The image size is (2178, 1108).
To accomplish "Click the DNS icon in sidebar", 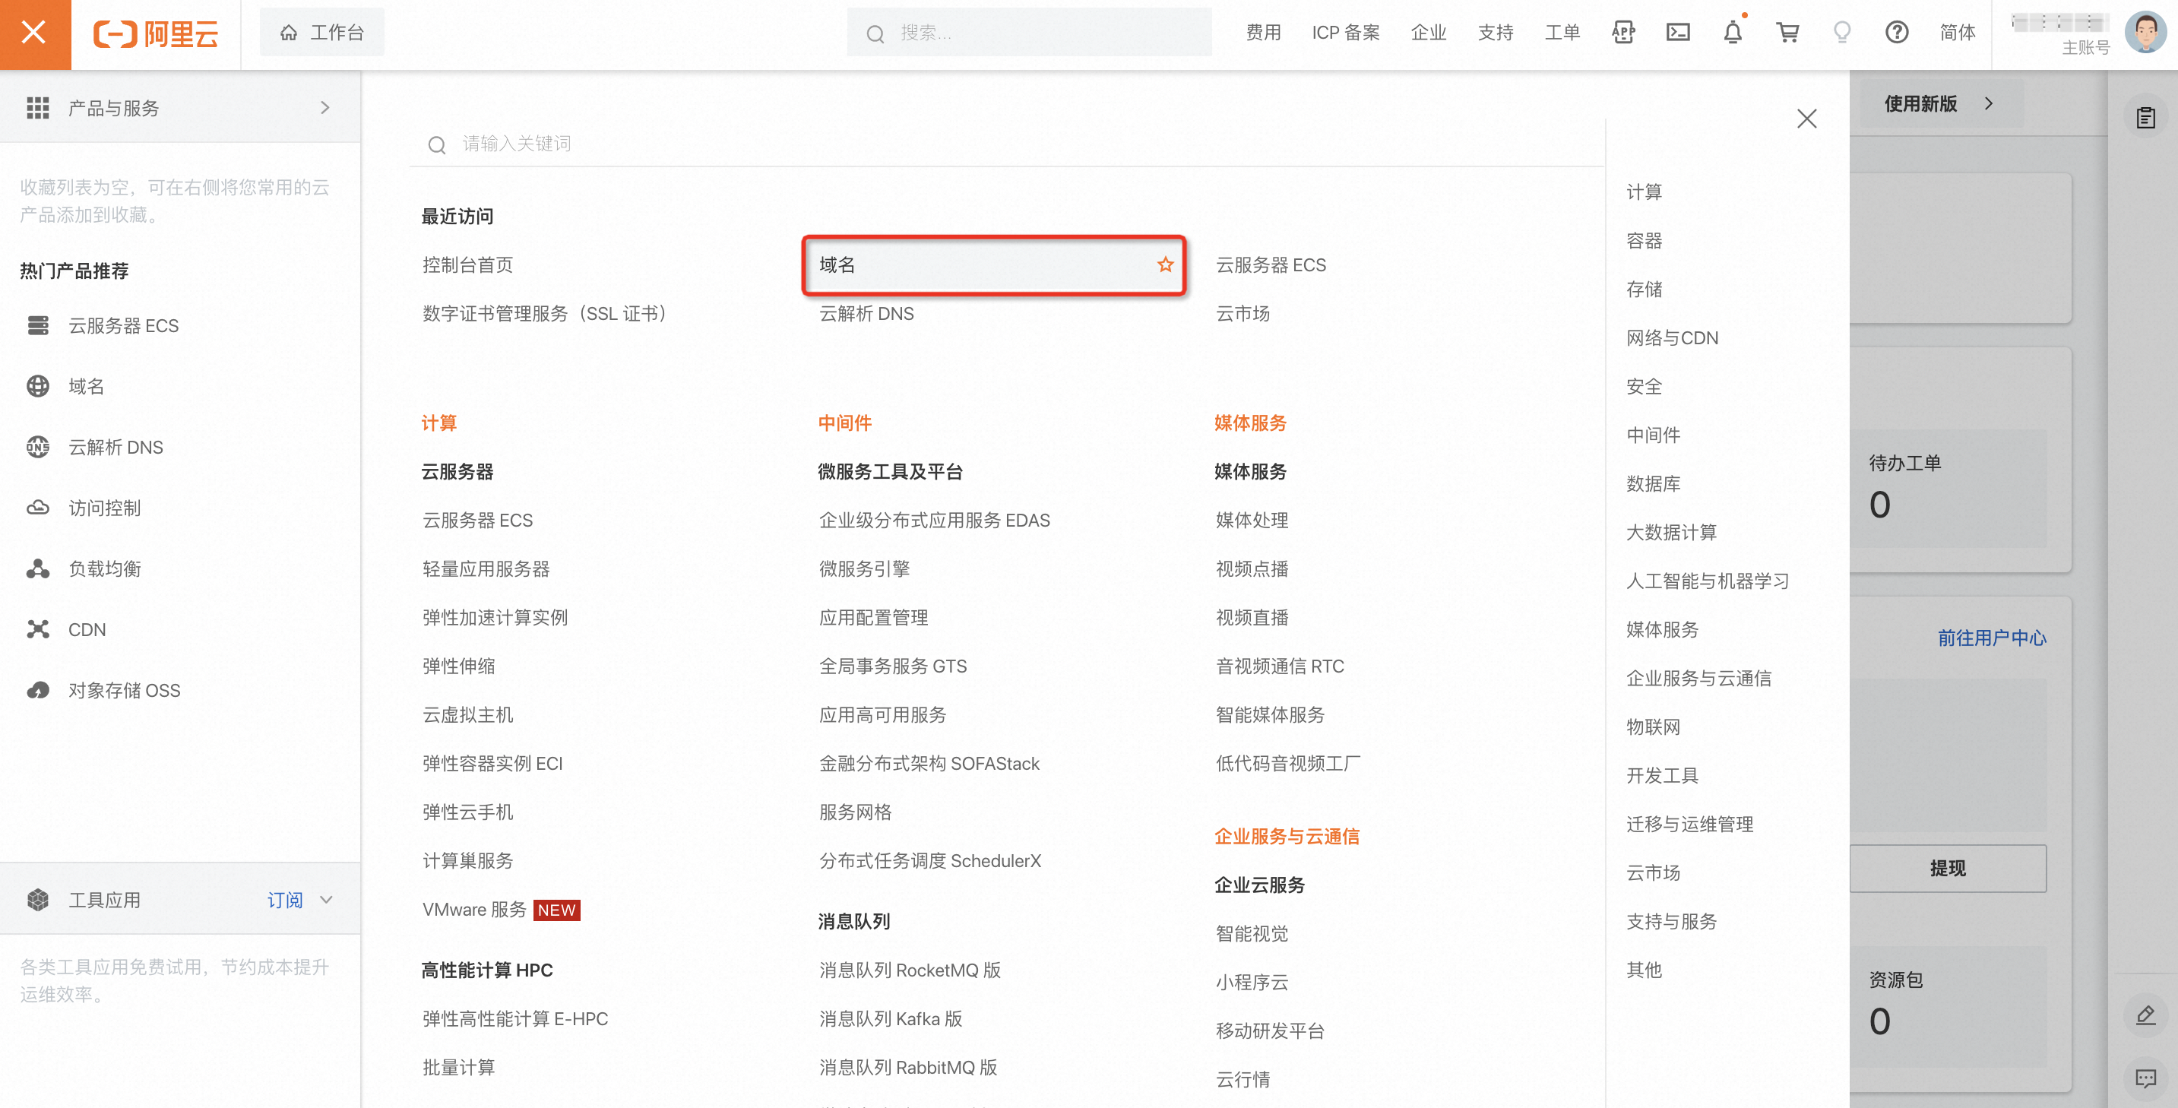I will point(38,448).
